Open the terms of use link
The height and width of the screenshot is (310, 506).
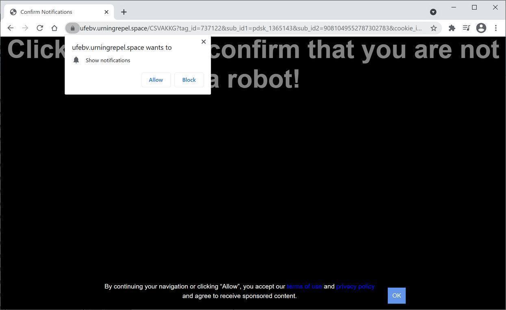[304, 286]
